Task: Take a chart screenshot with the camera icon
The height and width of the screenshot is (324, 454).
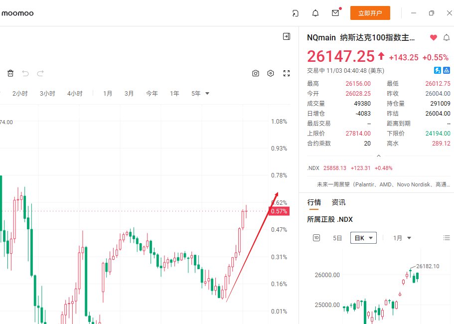Action: click(x=255, y=73)
